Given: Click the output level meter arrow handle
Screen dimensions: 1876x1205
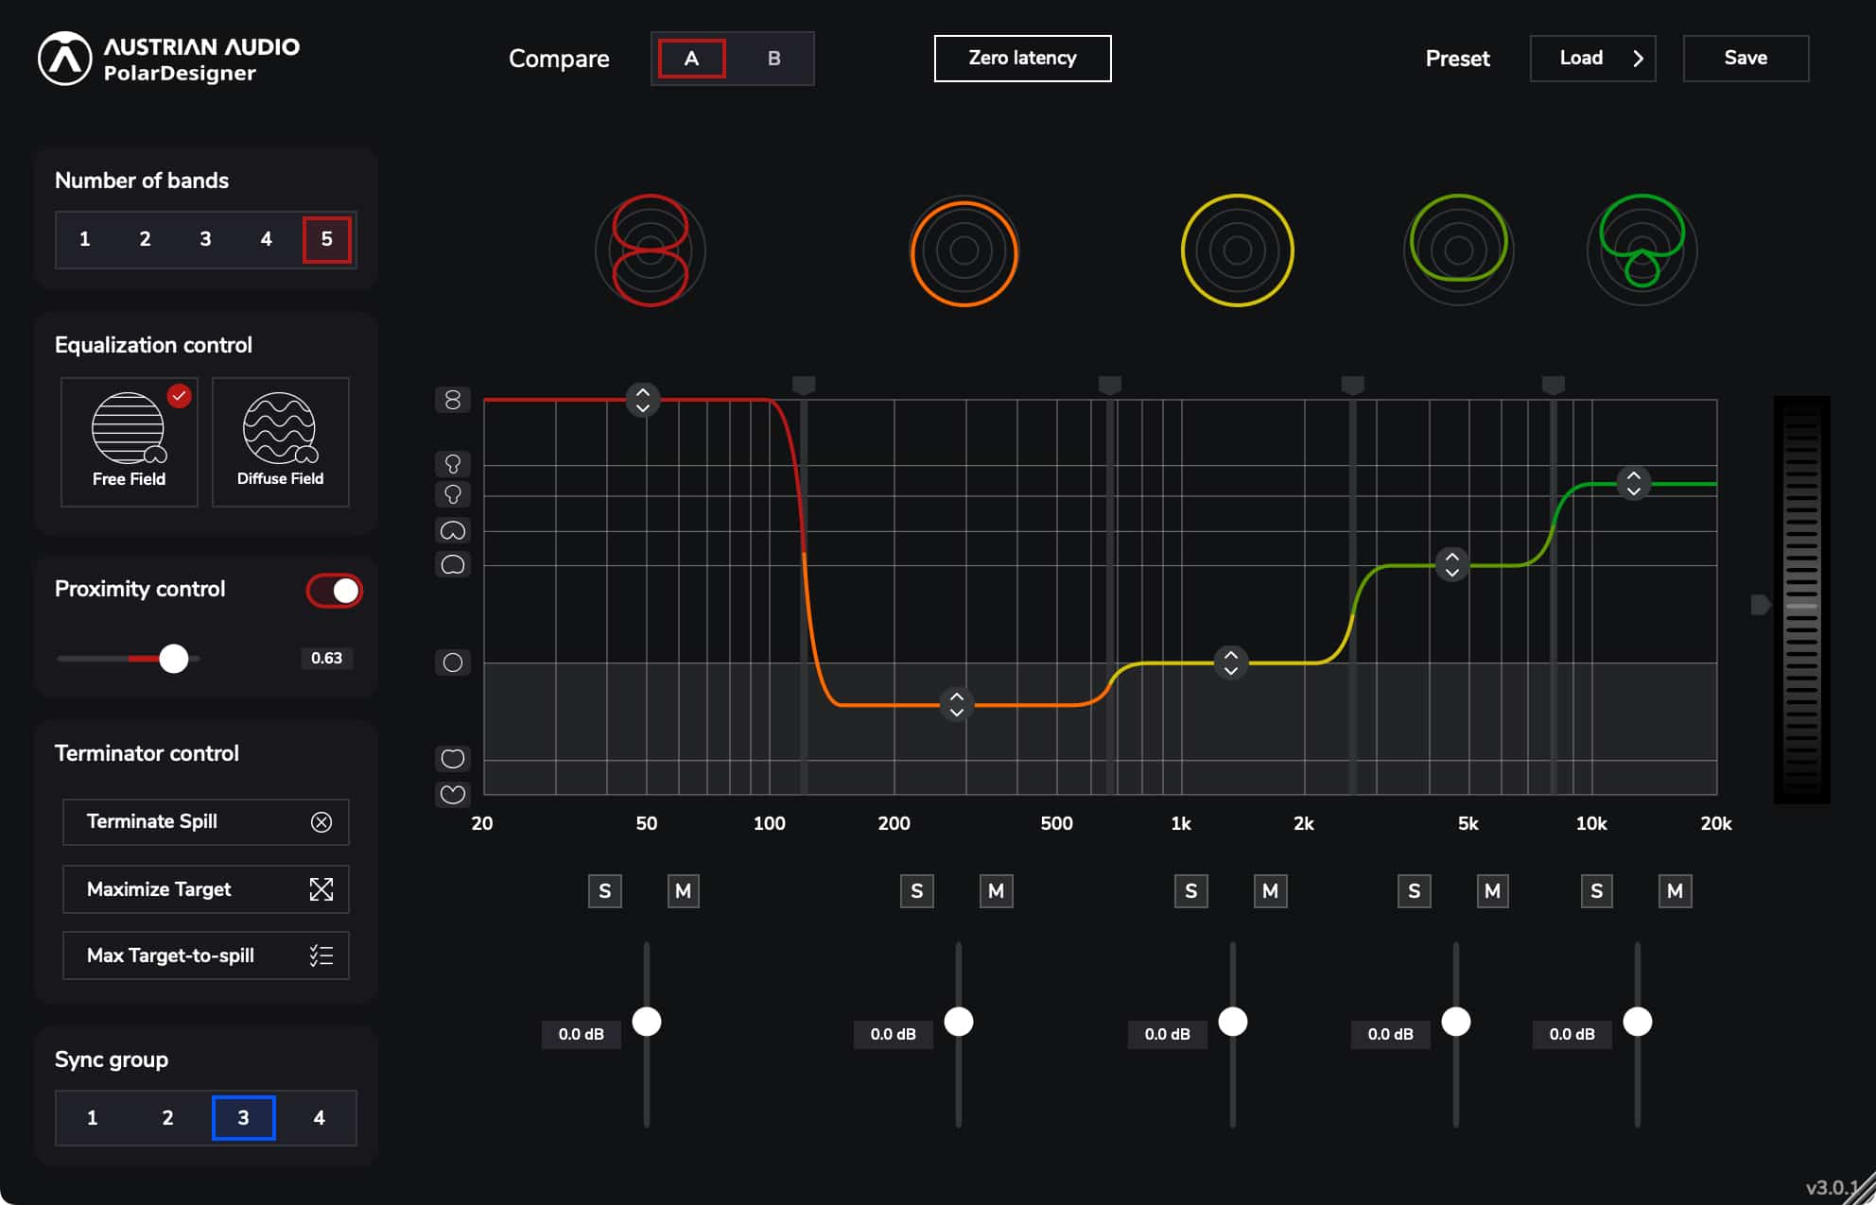Looking at the screenshot, I should point(1761,605).
